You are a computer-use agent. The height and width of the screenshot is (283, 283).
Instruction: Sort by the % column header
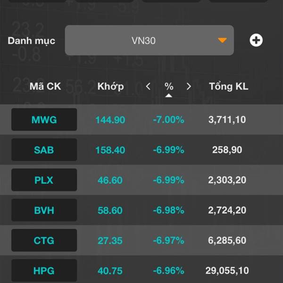(x=169, y=87)
